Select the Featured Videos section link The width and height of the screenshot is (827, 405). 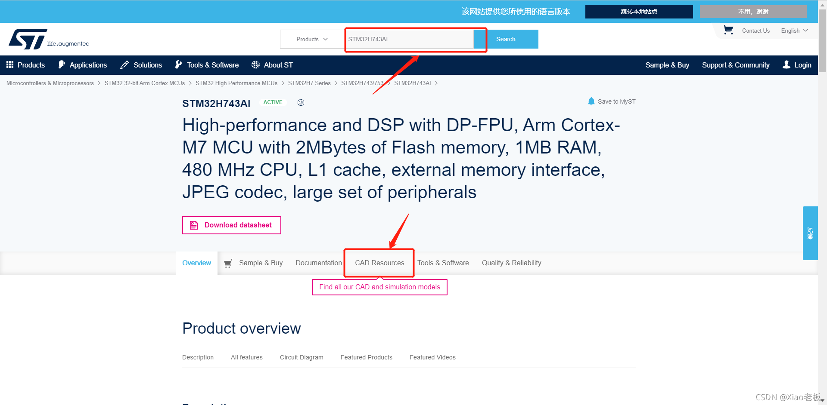click(x=432, y=357)
